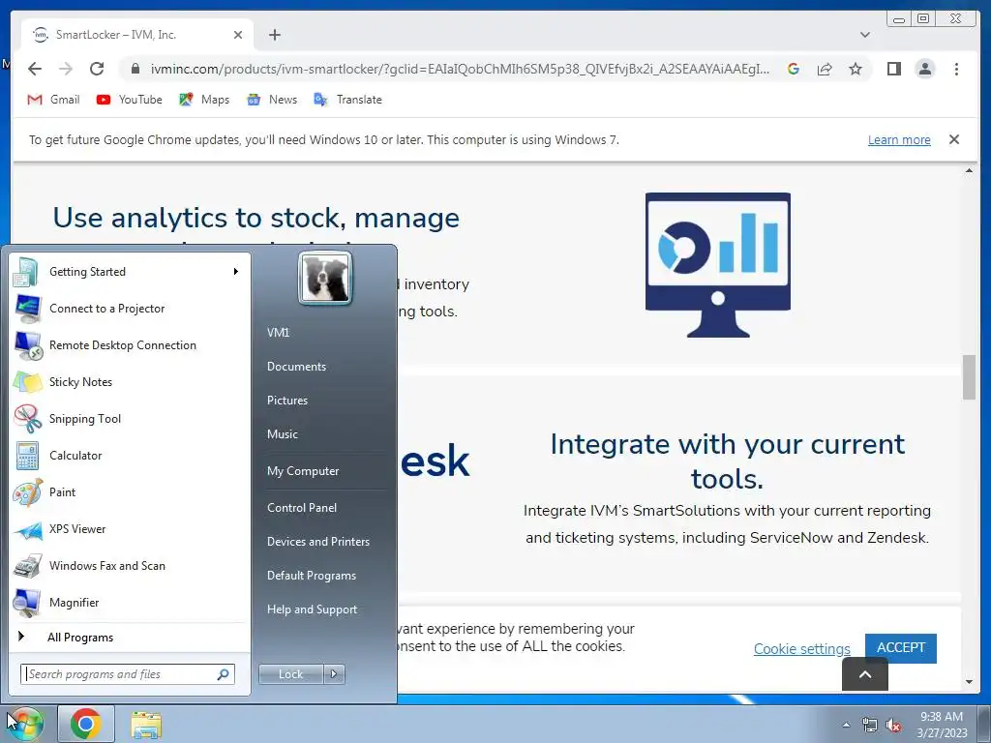Image resolution: width=991 pixels, height=743 pixels.
Task: Open the VM1 user folder
Action: point(278,333)
